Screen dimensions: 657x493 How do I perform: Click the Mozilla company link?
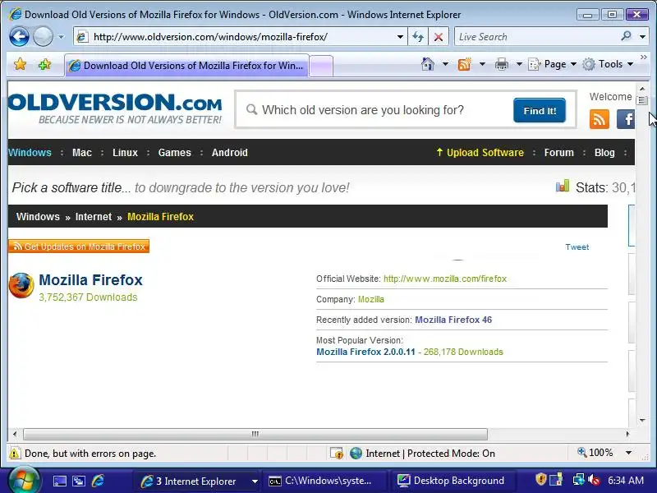(x=371, y=299)
